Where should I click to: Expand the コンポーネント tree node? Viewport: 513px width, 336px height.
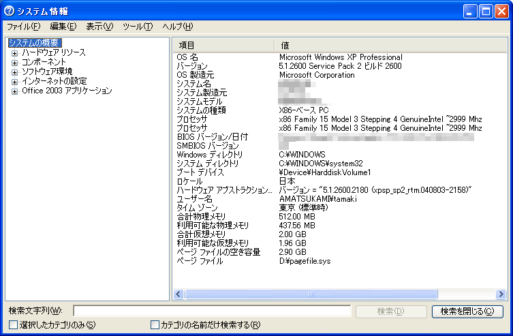[14, 62]
